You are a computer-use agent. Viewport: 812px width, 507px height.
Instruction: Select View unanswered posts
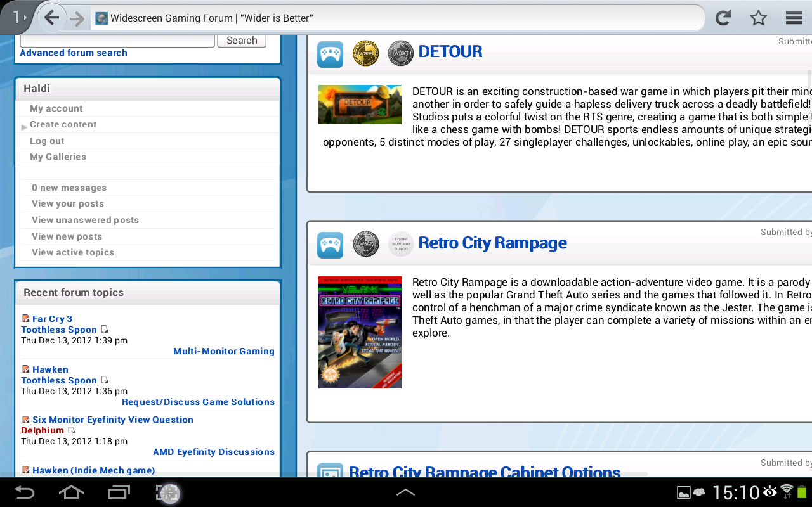85,220
